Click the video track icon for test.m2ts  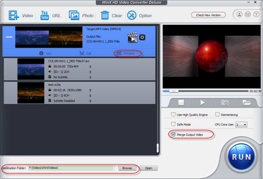point(50,90)
